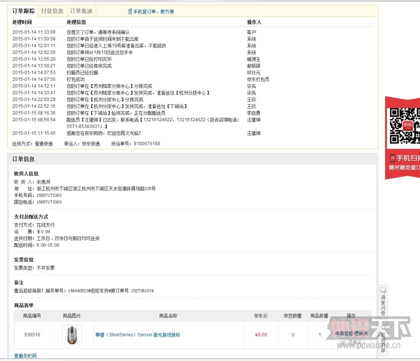Click the 手机号码 15657173303 line
This screenshot has width=420, height=361.
click(38, 195)
